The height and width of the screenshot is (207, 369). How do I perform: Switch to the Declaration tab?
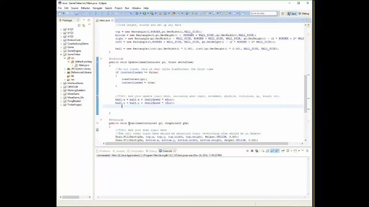click(x=135, y=151)
